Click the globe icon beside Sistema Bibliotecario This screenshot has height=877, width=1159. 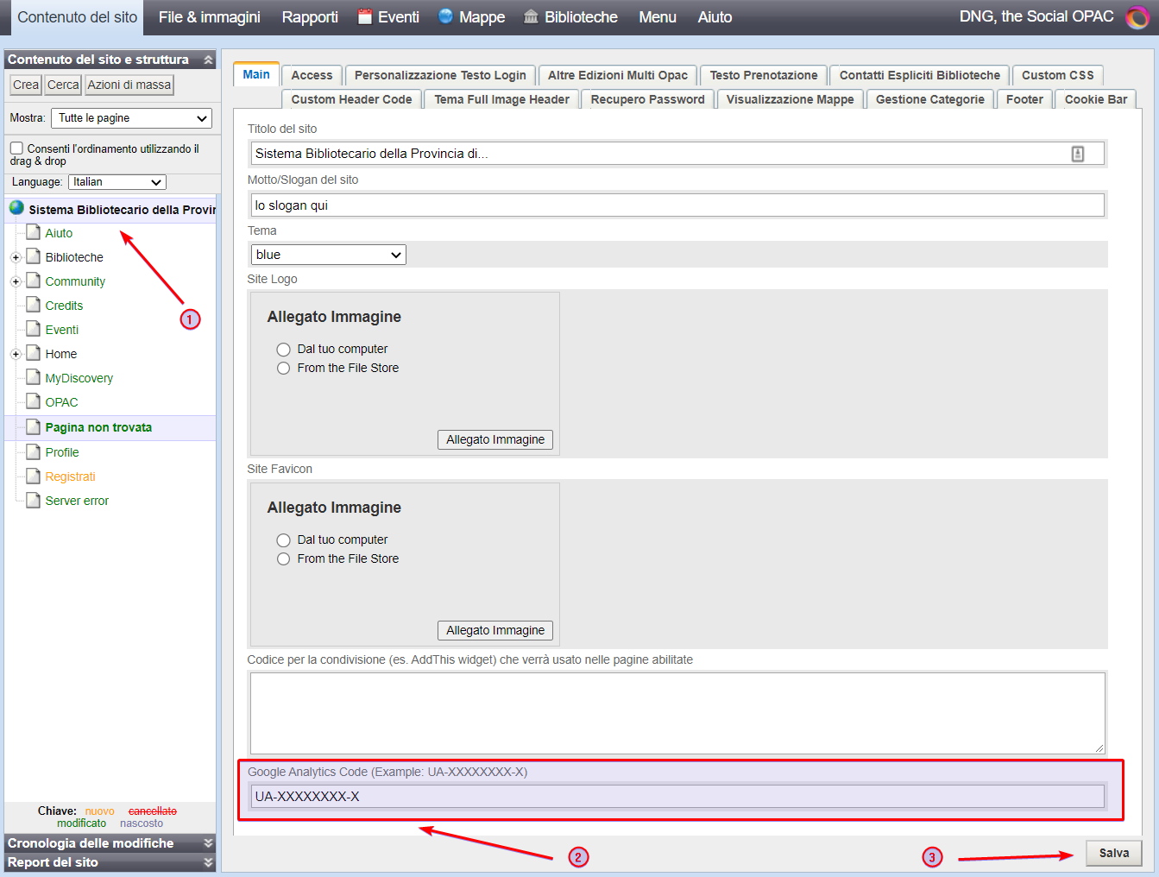click(16, 208)
